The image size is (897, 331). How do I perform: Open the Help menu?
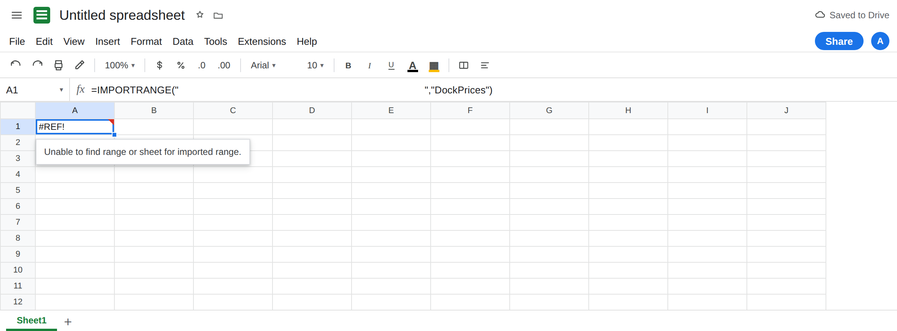(307, 41)
